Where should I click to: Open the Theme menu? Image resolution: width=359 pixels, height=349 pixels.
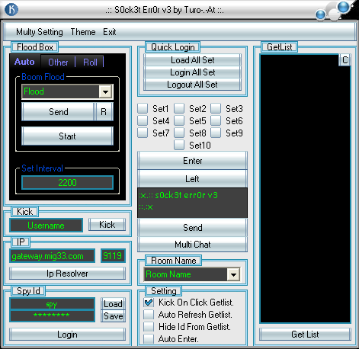tap(83, 32)
